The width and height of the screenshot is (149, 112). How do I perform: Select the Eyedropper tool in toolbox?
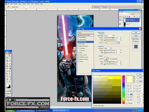pos(10,79)
